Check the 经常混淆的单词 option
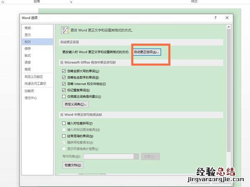 (x=64, y=136)
